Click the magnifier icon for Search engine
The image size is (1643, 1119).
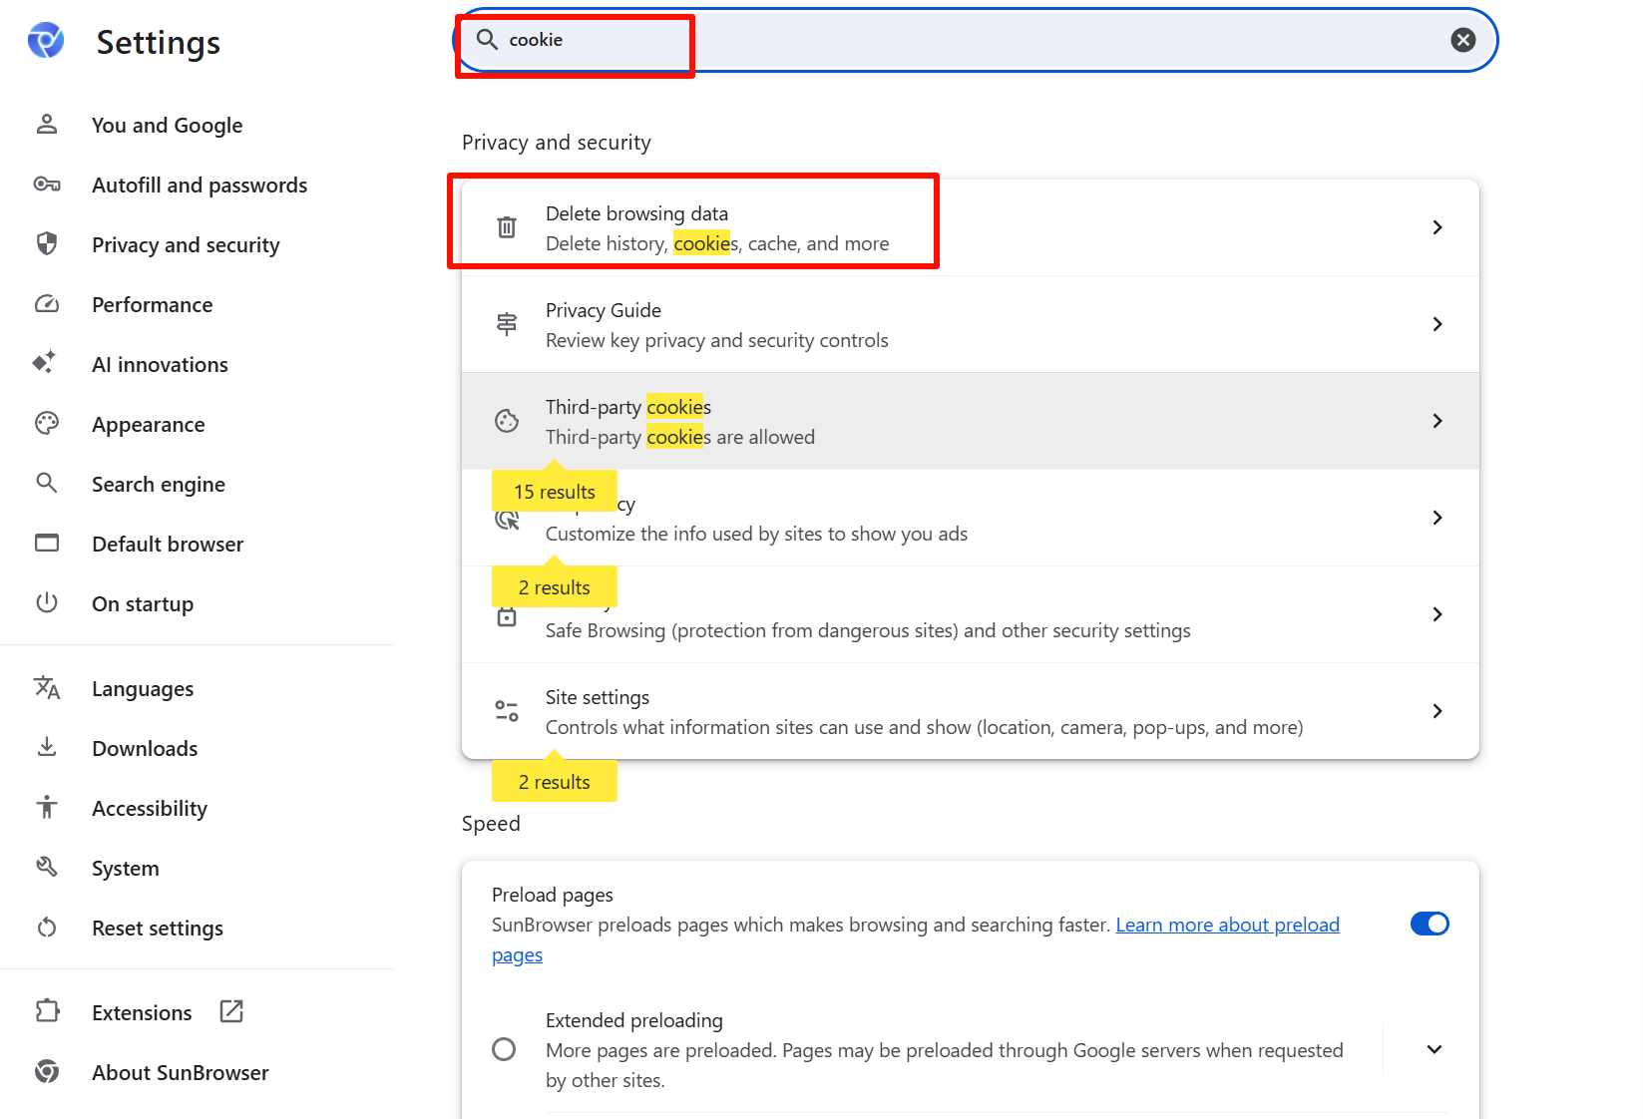tap(47, 484)
